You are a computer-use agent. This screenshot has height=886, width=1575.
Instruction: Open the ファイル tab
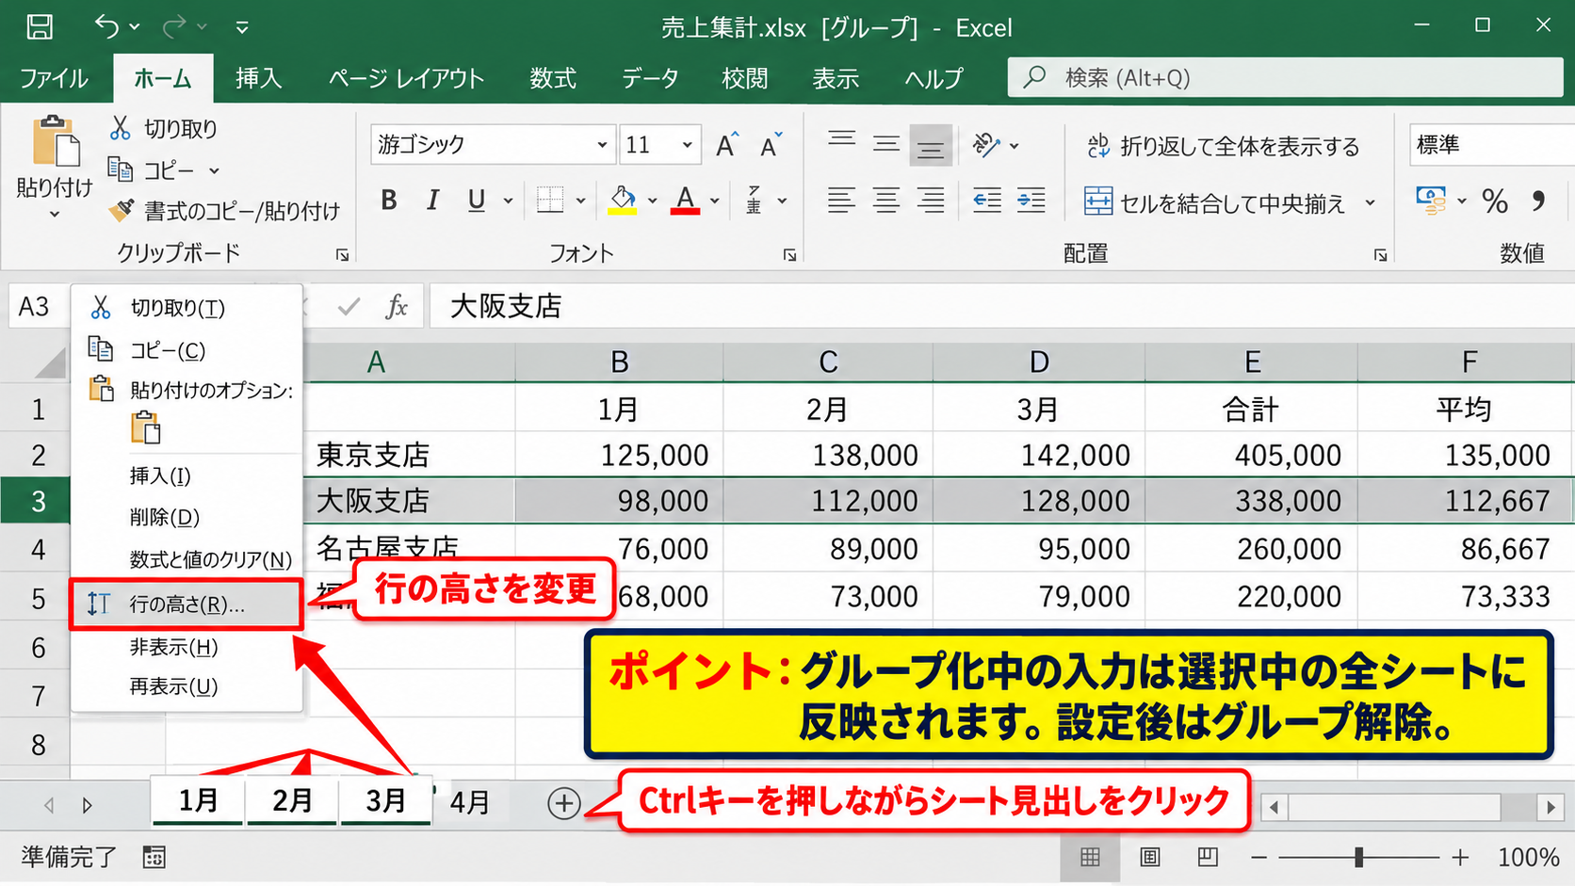[54, 78]
